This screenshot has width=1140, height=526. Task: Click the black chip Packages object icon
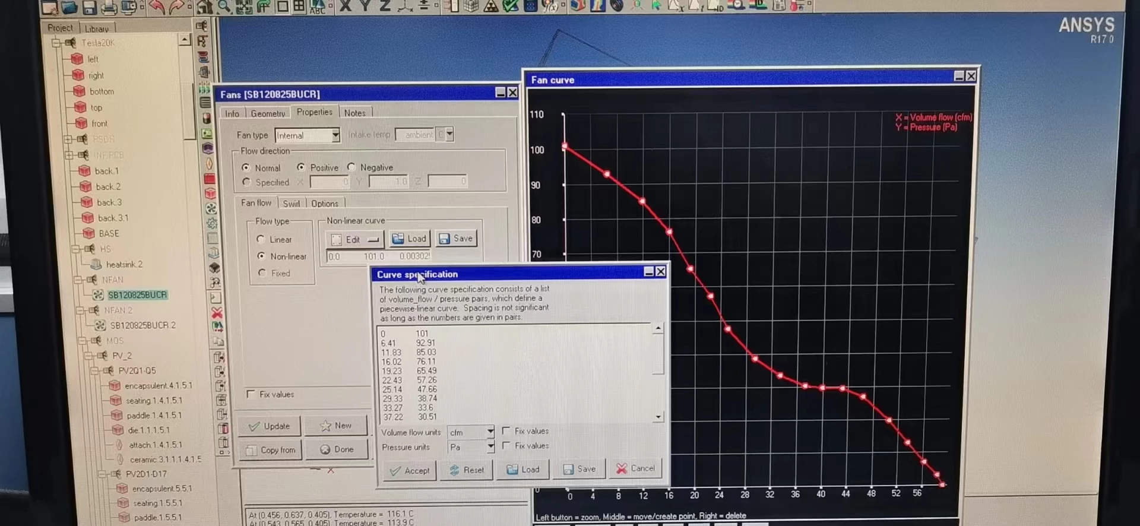(x=214, y=268)
